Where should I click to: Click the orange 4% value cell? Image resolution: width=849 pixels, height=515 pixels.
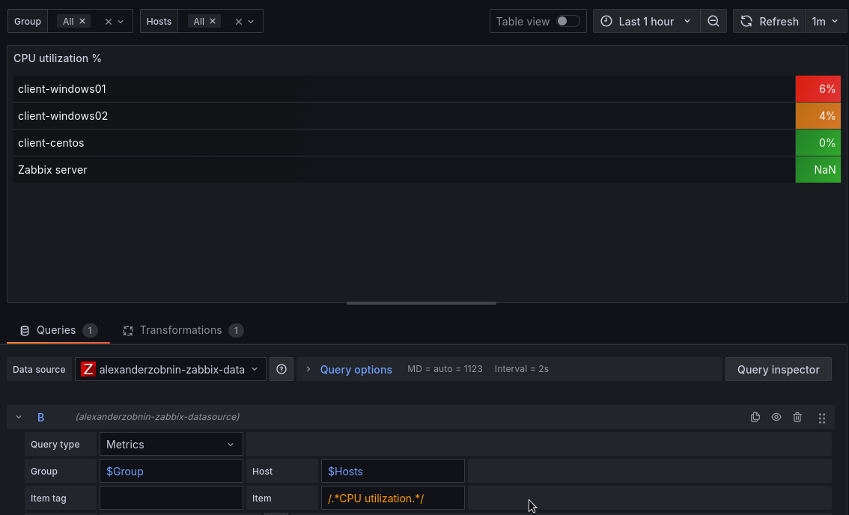pyautogui.click(x=818, y=116)
